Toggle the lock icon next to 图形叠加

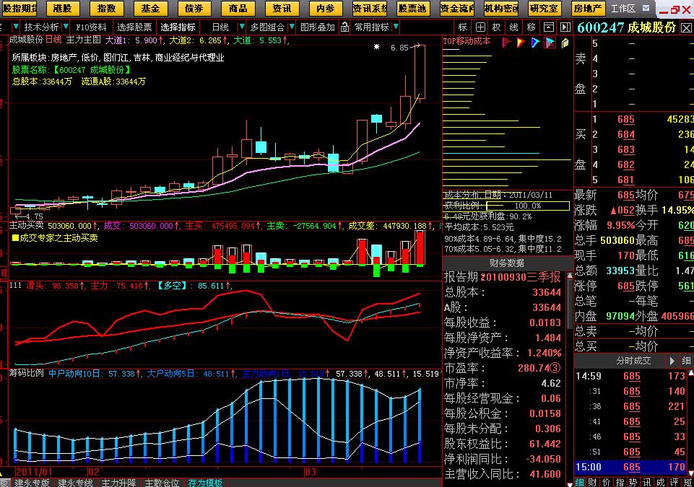(344, 27)
